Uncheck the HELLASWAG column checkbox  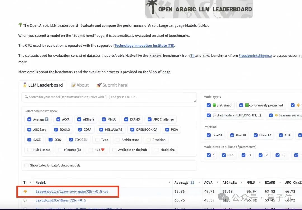pyautogui.click(x=102, y=129)
